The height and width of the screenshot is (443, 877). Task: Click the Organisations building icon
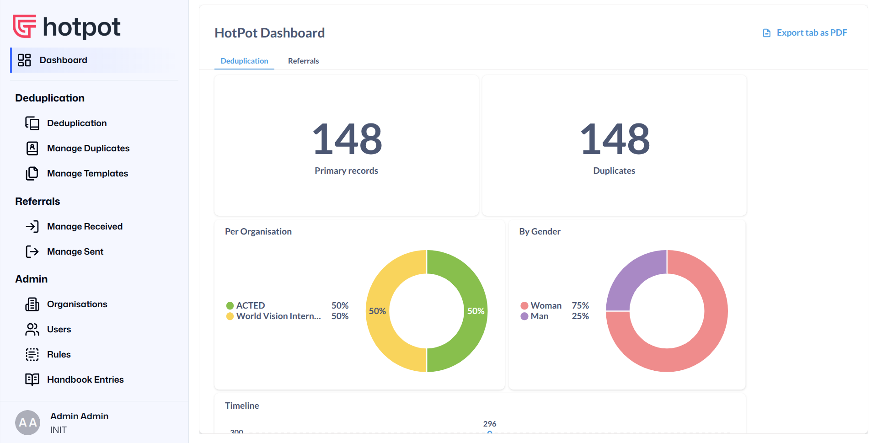tap(32, 304)
